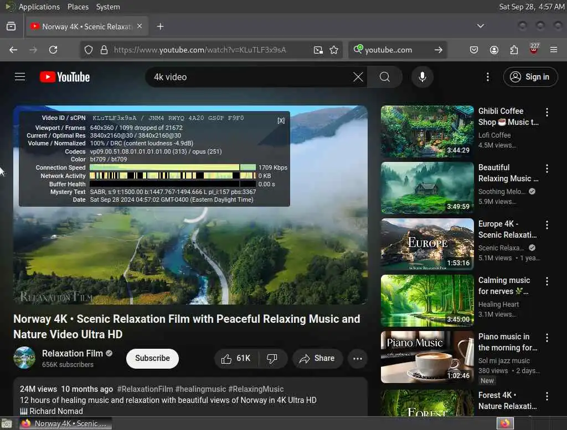
Task: Open Calming music for nerves thumbnail
Action: click(427, 300)
